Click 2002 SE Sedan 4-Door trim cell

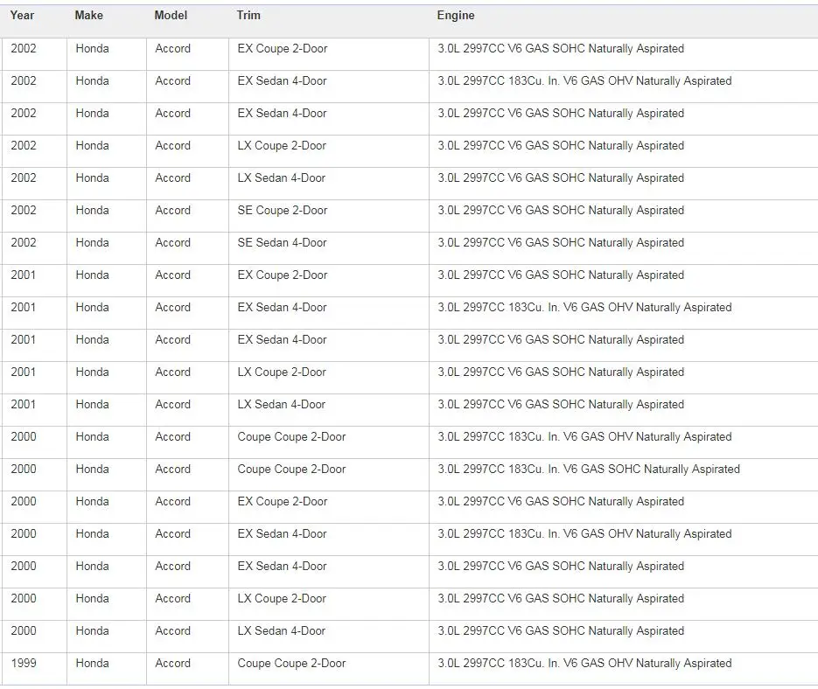329,248
